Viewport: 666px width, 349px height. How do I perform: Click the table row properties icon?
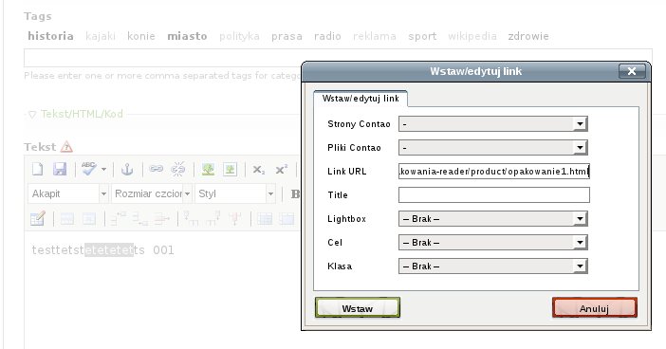[67, 219]
